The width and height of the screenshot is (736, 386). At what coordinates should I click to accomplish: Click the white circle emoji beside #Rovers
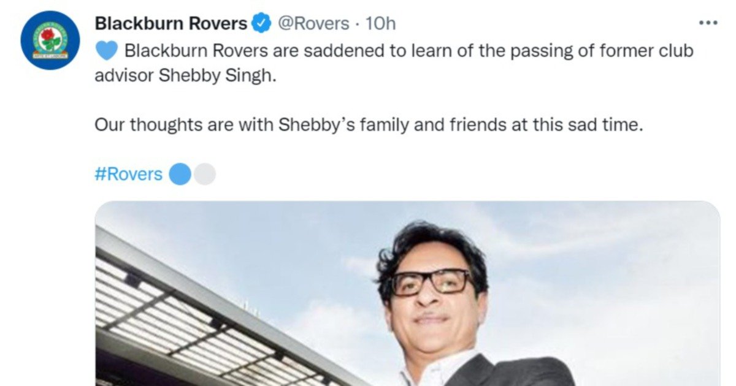pos(205,175)
